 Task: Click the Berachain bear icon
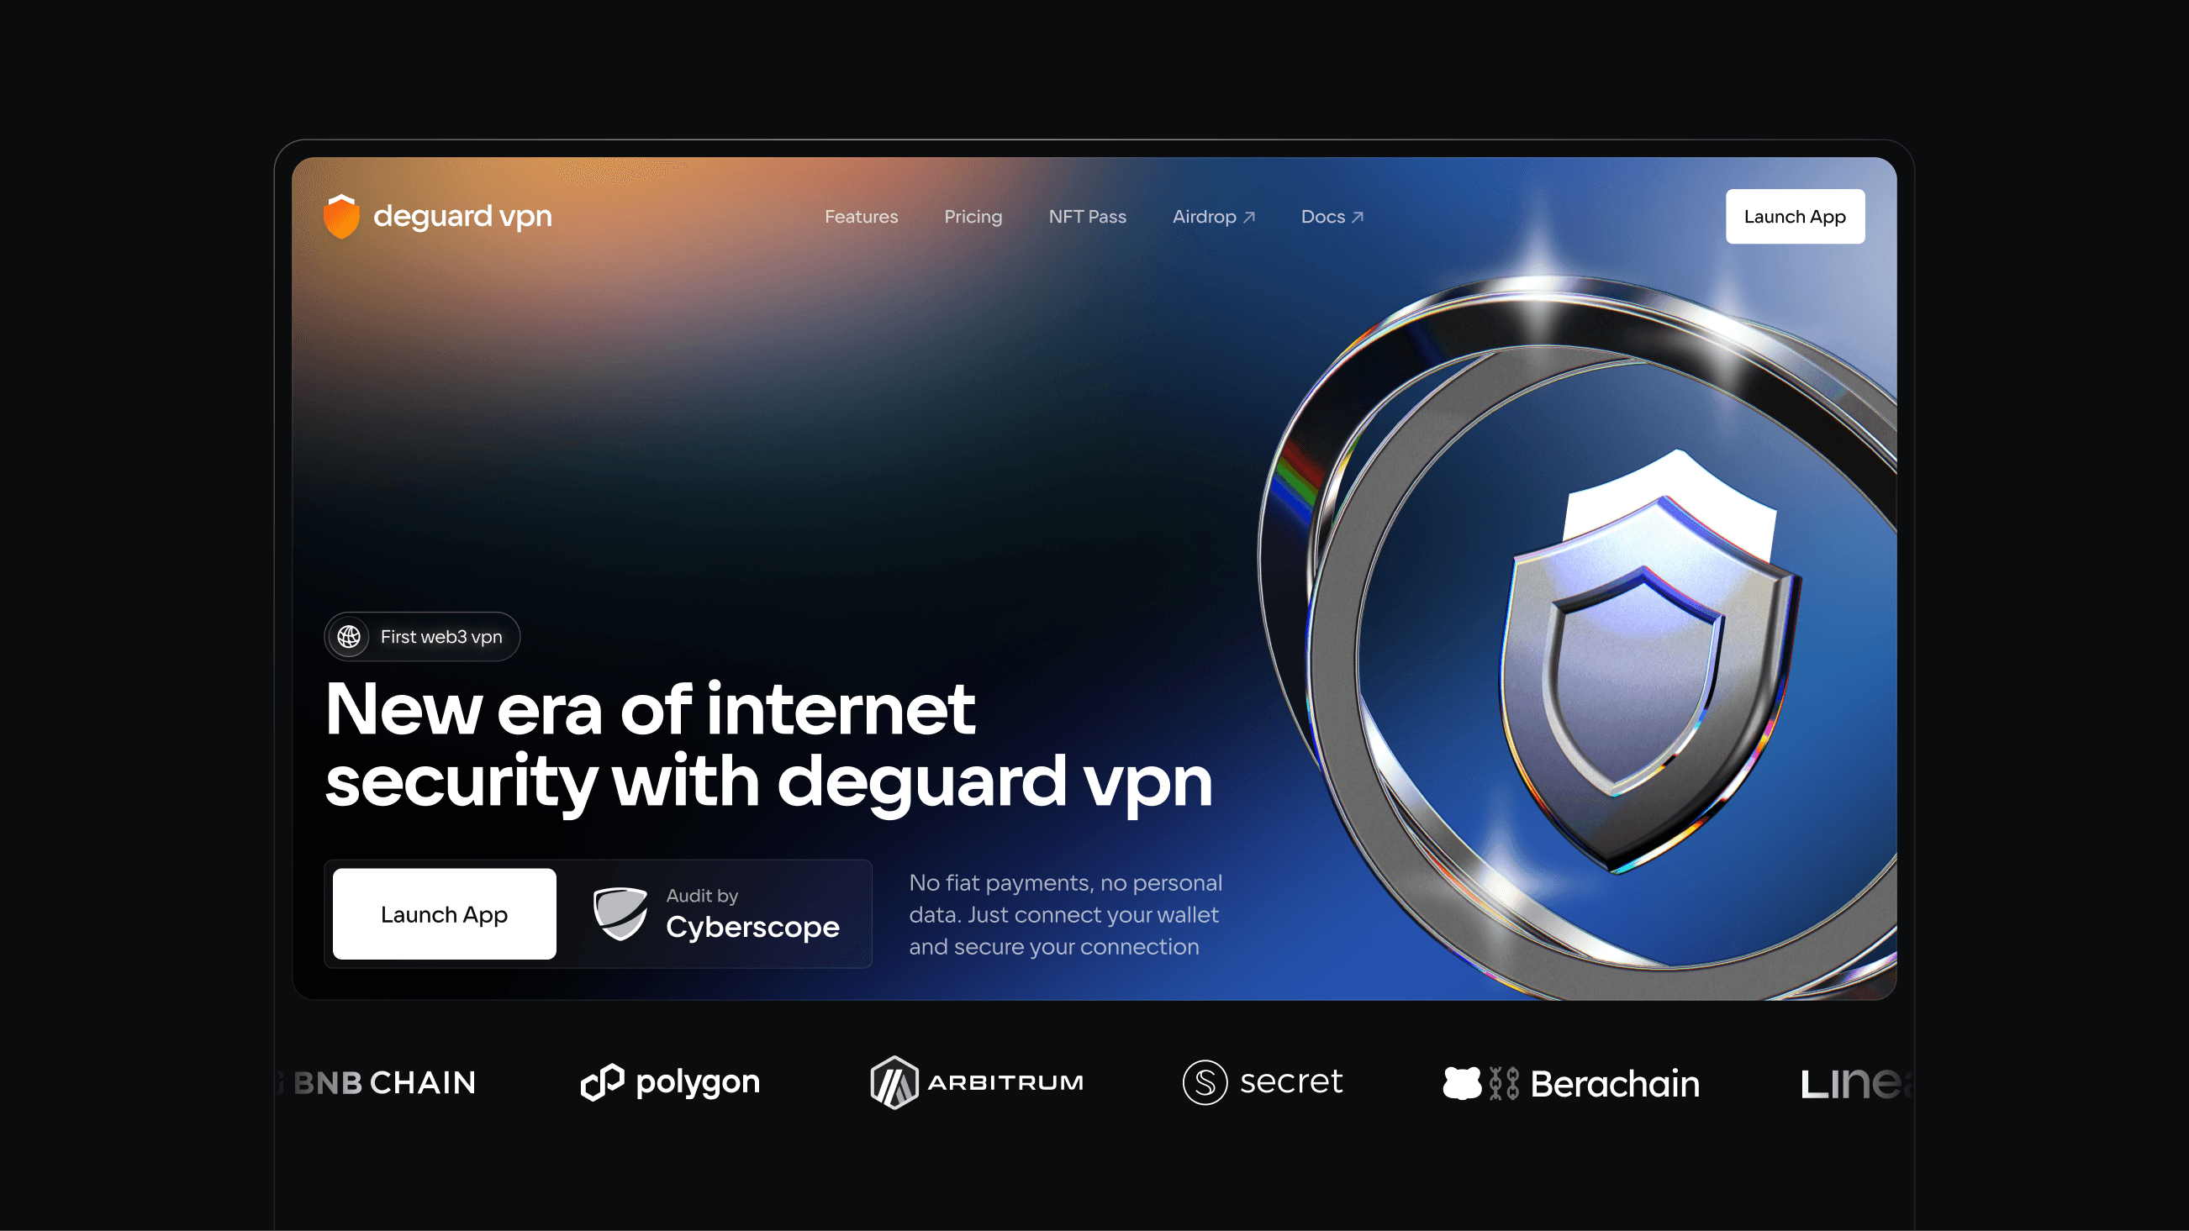tap(1462, 1083)
